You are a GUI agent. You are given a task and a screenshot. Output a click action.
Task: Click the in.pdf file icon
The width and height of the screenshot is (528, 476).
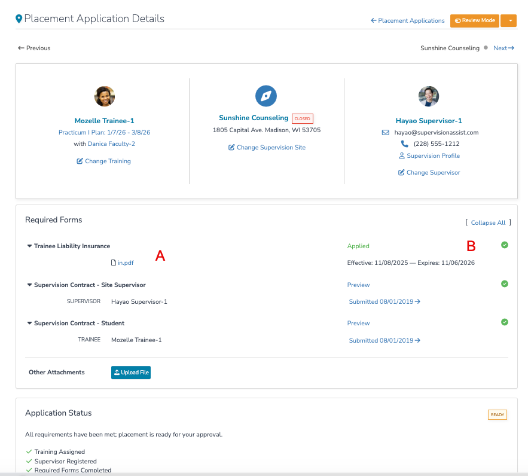[x=114, y=263]
